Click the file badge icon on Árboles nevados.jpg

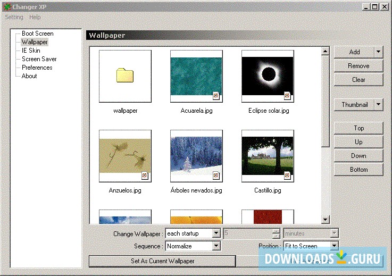pos(216,175)
